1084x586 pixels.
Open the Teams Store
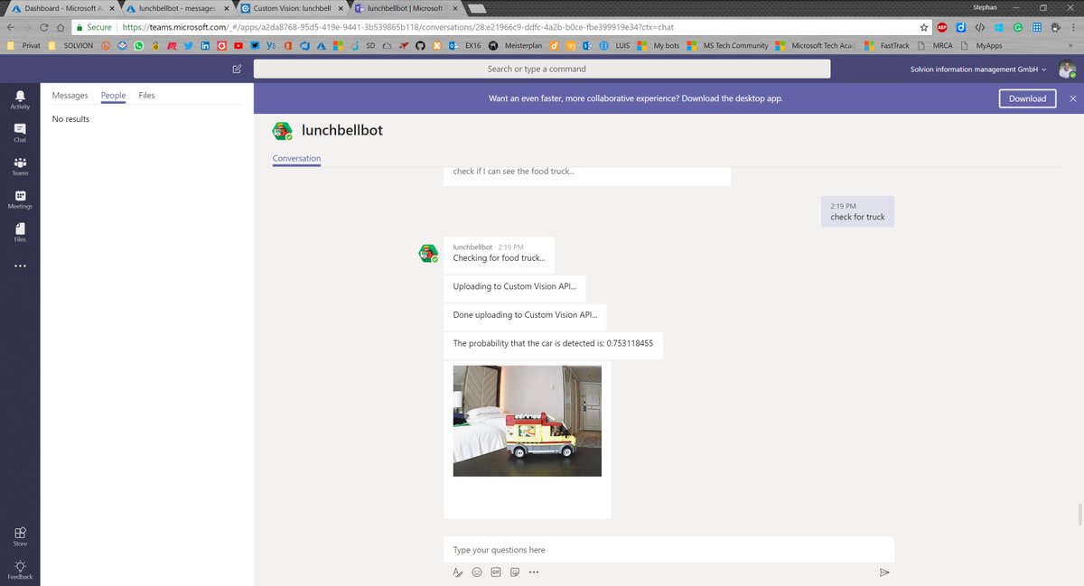click(20, 536)
